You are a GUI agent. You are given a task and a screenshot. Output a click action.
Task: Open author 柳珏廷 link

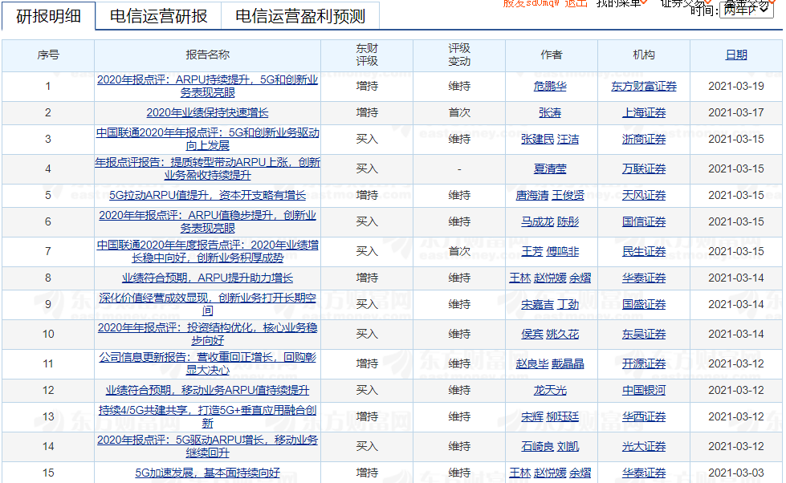(x=563, y=417)
